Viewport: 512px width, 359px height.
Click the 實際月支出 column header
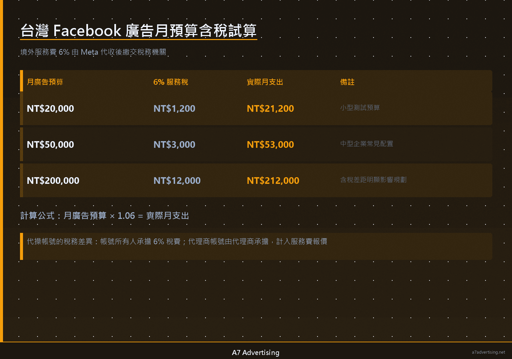[x=265, y=82]
